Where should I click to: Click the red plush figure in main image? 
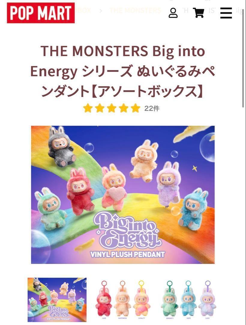[79, 191]
